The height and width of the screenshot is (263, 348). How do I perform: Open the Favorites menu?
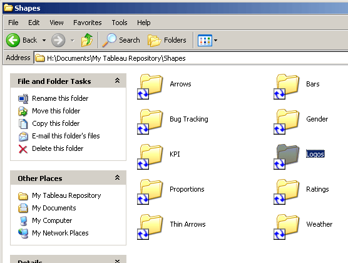pyautogui.click(x=88, y=23)
